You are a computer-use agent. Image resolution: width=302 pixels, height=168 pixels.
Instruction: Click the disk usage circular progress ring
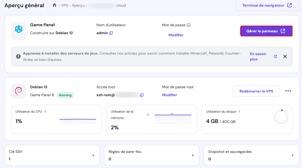pos(281,116)
